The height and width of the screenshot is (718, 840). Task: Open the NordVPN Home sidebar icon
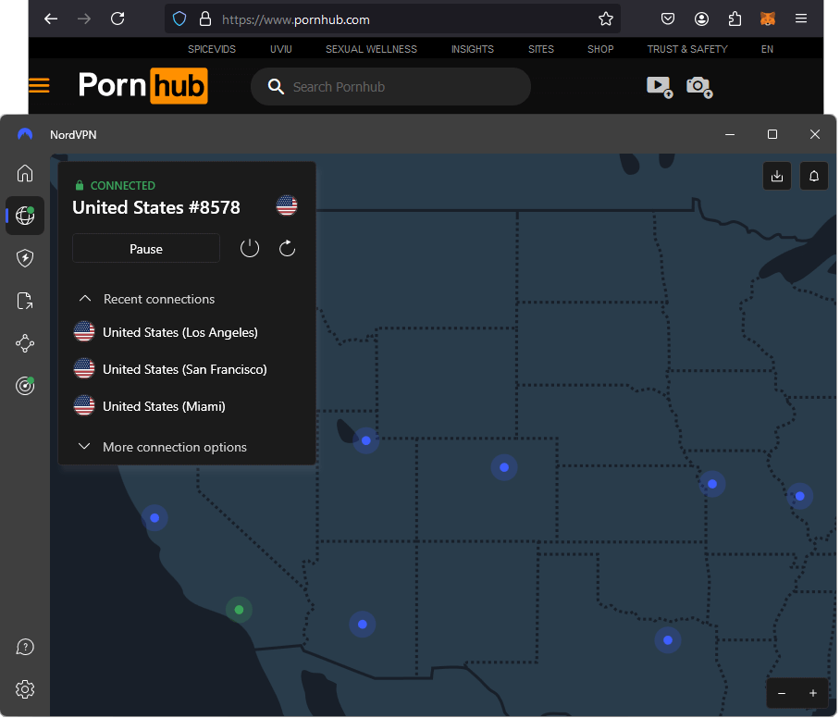point(25,174)
